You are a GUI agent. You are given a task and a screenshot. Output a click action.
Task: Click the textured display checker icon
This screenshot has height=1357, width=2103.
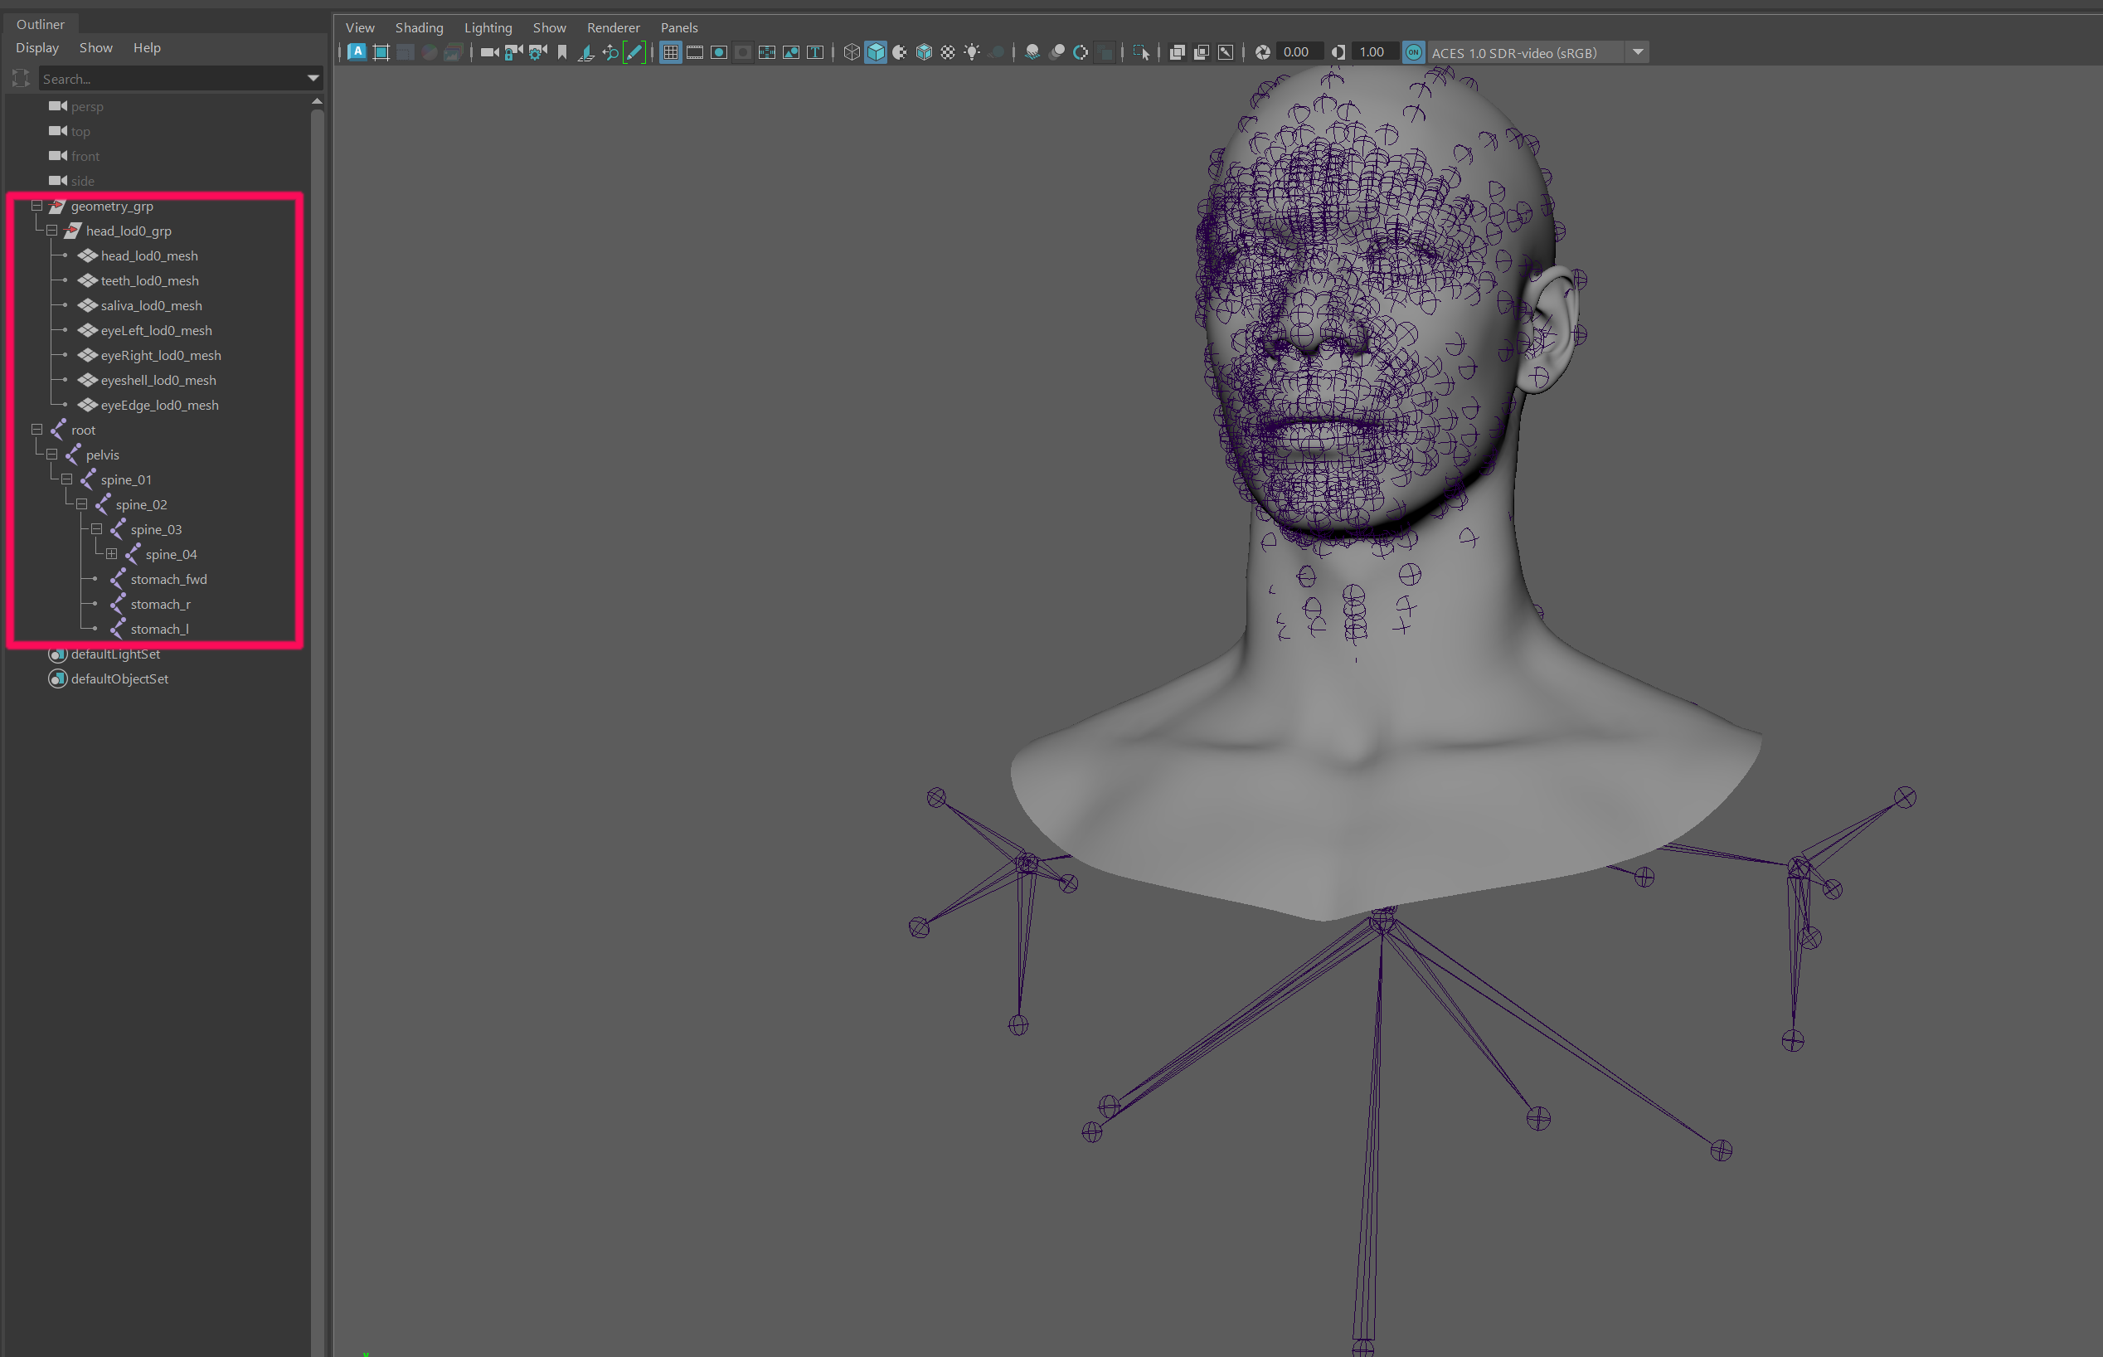[x=948, y=53]
